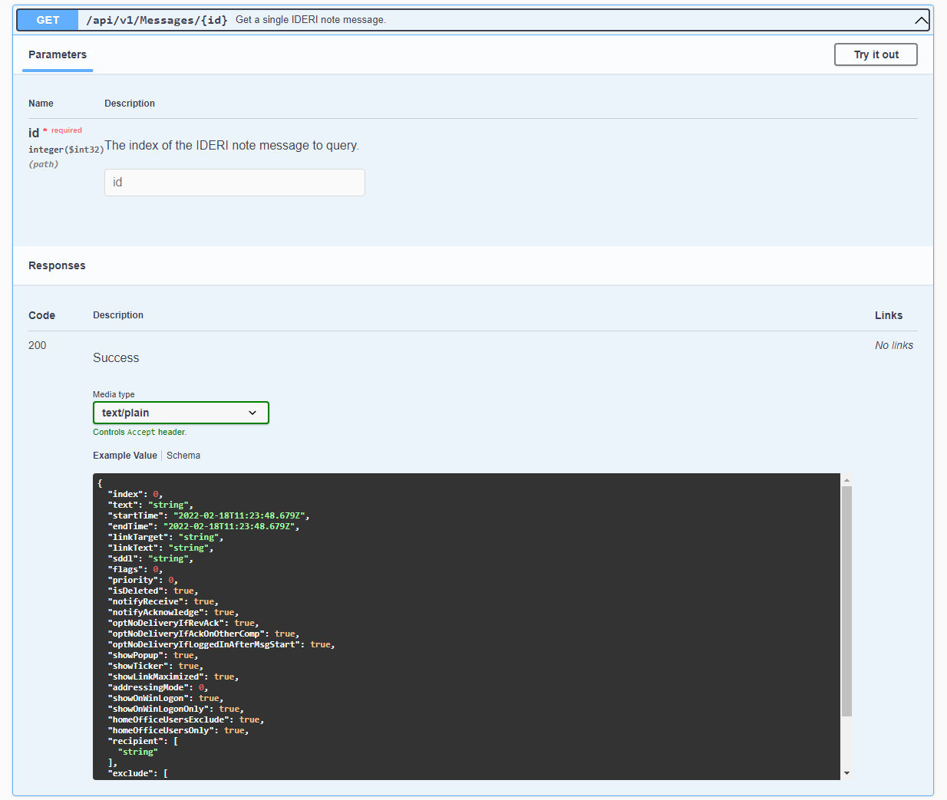Click the "text": "string" line
The width and height of the screenshot is (947, 800).
click(150, 505)
